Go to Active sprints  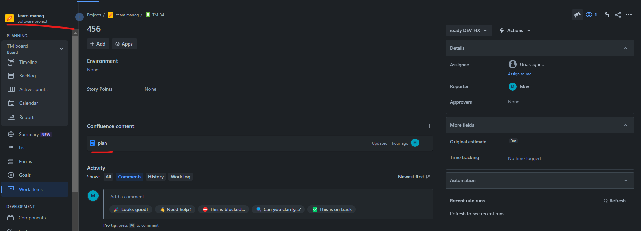coord(33,89)
